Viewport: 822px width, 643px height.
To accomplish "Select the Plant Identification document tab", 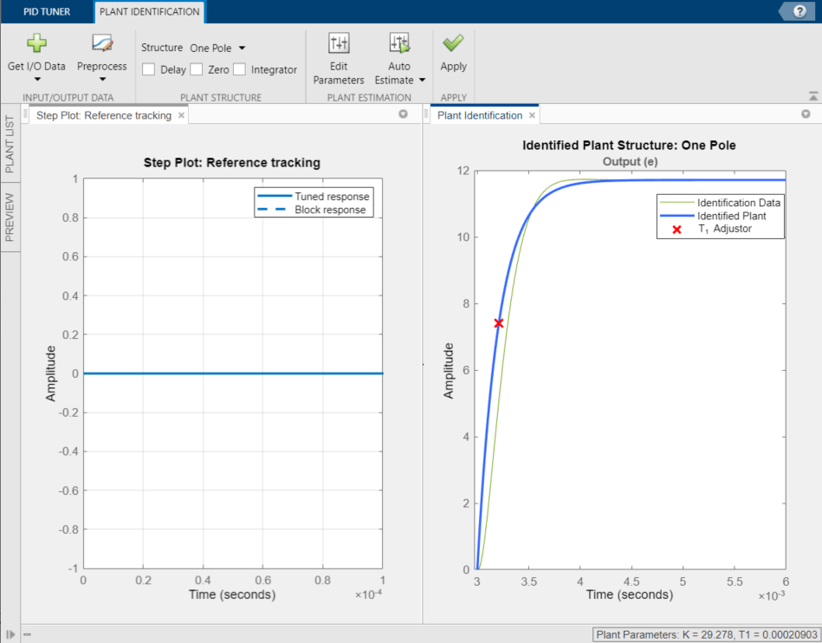I will [479, 115].
